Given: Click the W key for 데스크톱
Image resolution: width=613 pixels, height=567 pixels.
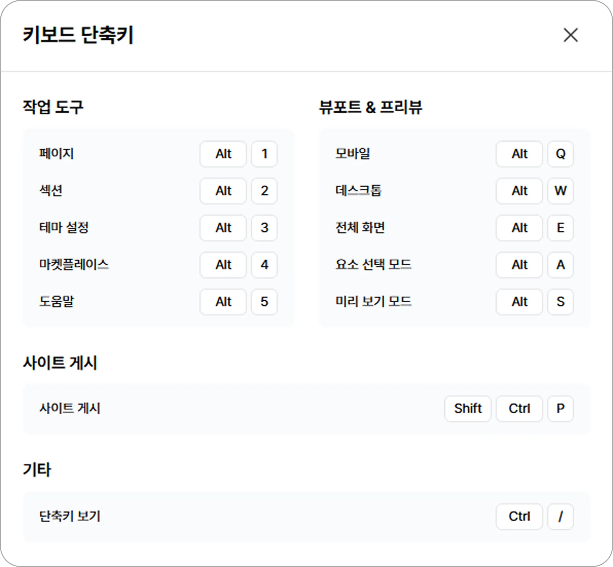Looking at the screenshot, I should click(560, 191).
